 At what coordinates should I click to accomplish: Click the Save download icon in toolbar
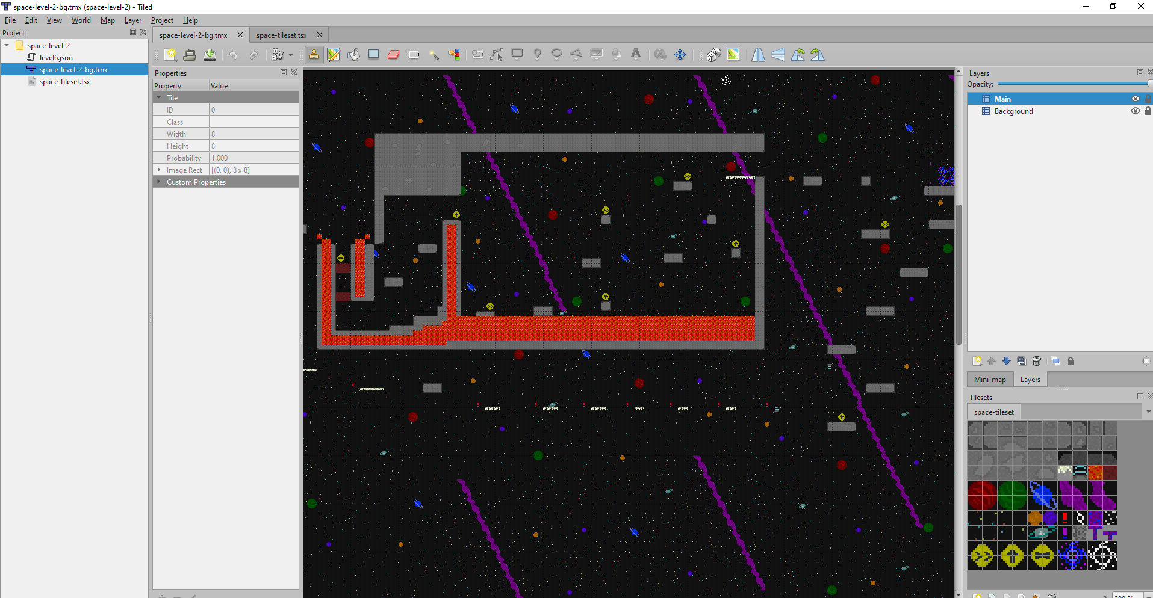click(x=210, y=55)
